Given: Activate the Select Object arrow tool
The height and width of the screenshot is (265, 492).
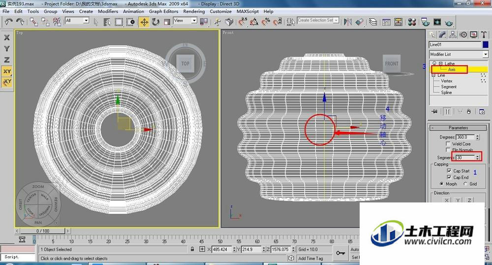Looking at the screenshot, I should [x=96, y=22].
